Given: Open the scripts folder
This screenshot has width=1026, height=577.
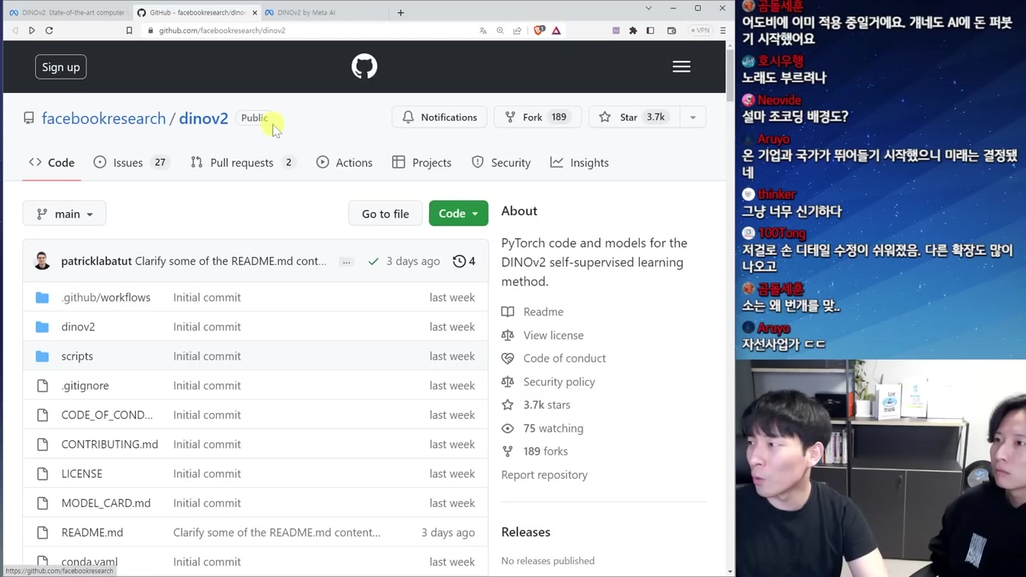Looking at the screenshot, I should [77, 356].
